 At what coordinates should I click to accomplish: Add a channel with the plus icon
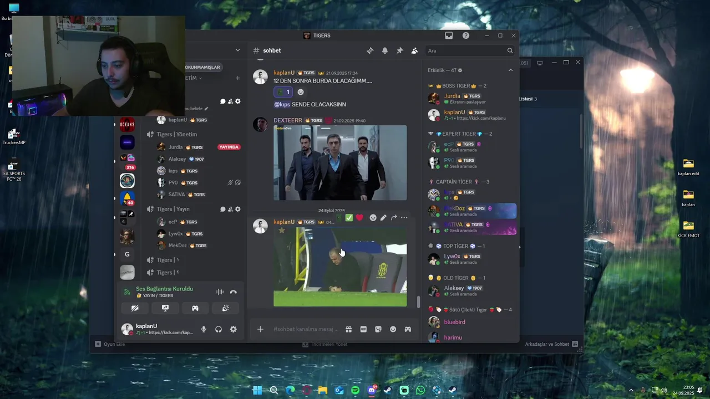(x=237, y=78)
